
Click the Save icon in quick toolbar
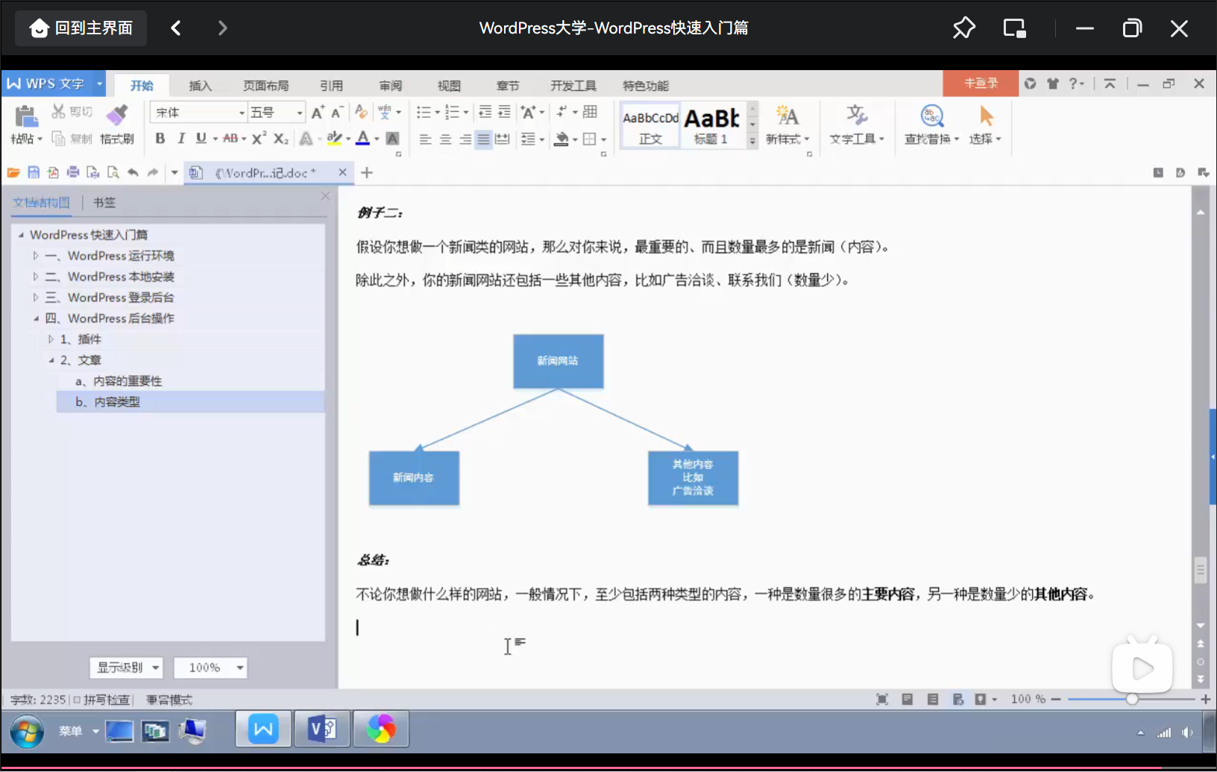pos(34,173)
